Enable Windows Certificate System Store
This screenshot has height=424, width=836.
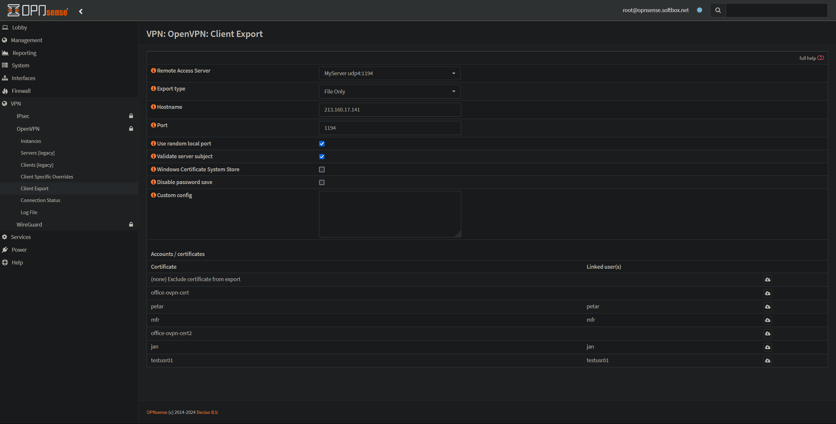(322, 169)
